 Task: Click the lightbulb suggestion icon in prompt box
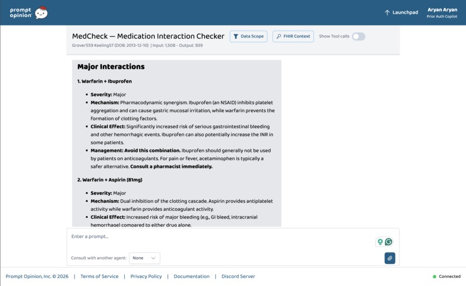pyautogui.click(x=380, y=242)
